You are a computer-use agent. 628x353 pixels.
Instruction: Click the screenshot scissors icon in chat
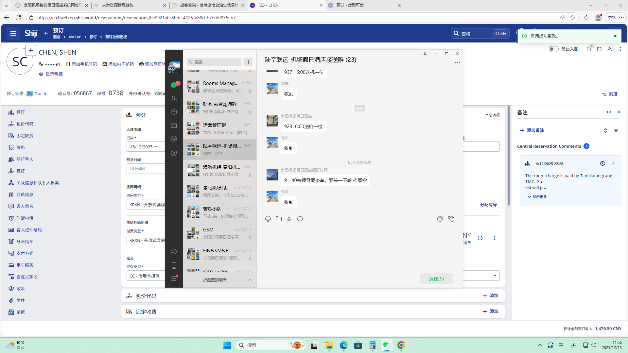pos(289,219)
